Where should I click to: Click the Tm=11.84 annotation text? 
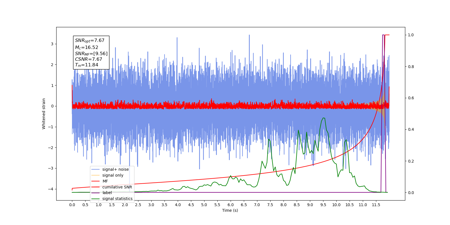[x=86, y=65]
